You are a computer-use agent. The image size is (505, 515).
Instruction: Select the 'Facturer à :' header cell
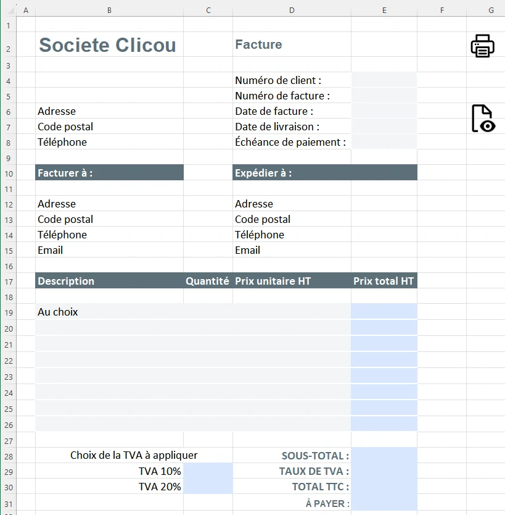tap(109, 173)
